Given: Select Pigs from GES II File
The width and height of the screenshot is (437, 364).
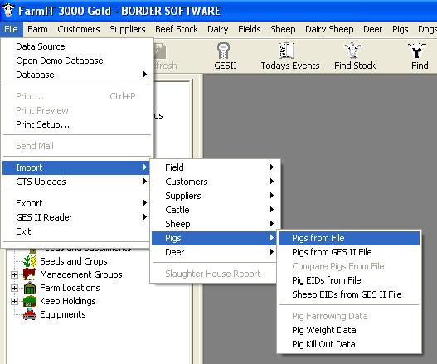Looking at the screenshot, I should (349, 252).
